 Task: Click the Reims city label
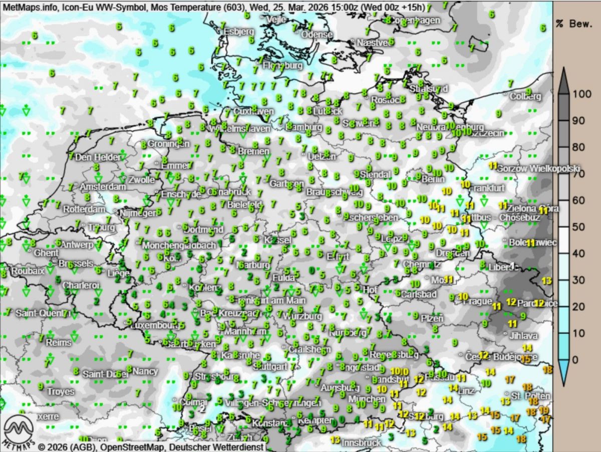(x=59, y=343)
